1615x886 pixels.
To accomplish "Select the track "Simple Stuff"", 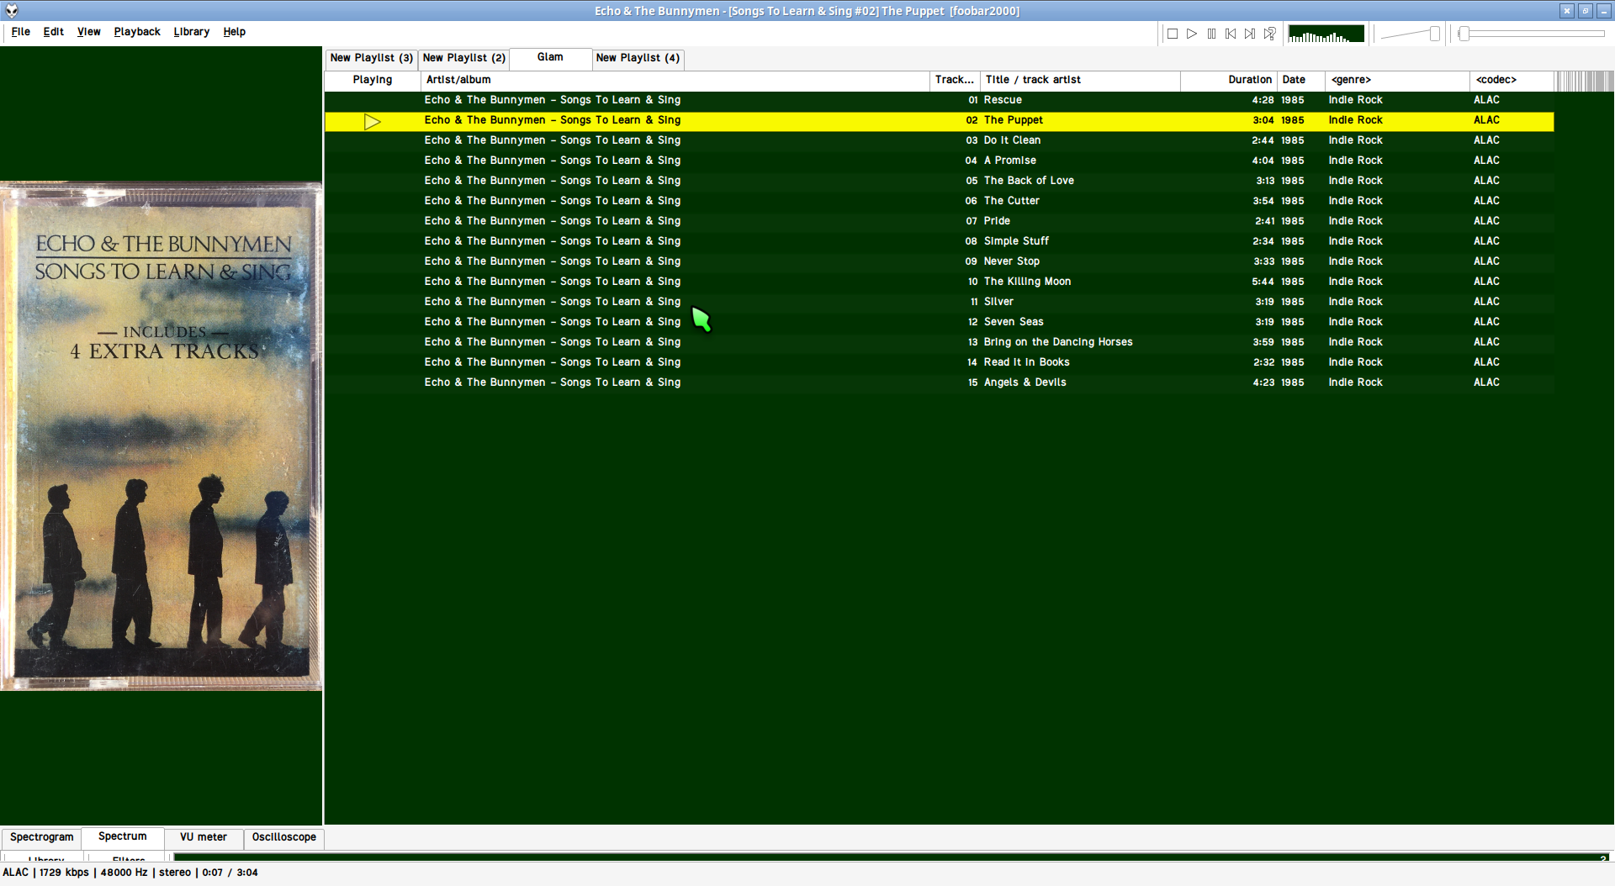I will 939,241.
